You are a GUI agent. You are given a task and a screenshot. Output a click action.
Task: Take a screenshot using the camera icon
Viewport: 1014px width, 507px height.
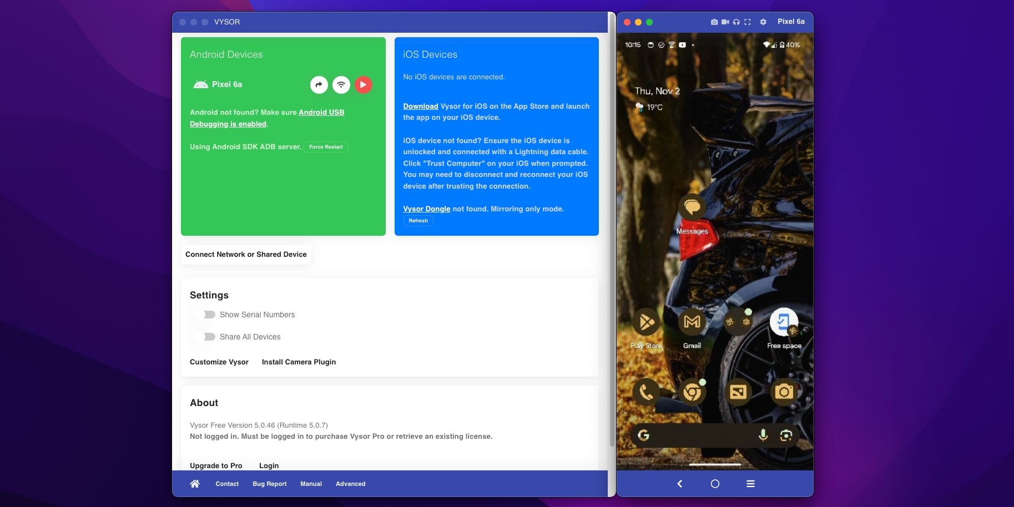tap(713, 22)
